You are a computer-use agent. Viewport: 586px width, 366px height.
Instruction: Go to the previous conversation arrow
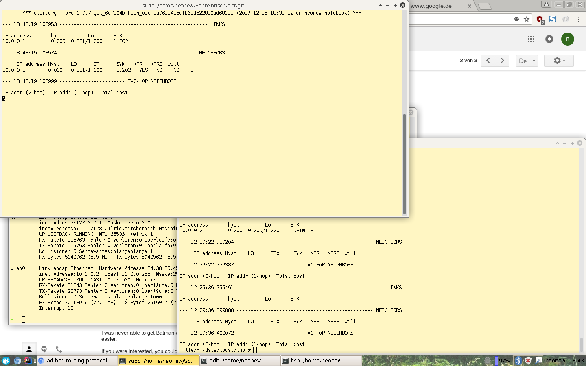488,61
